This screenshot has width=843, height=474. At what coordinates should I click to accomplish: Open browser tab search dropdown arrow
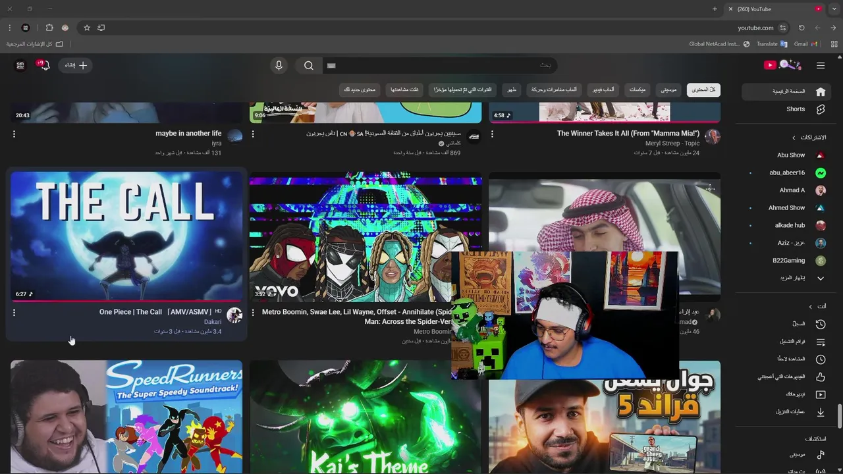pos(834,9)
